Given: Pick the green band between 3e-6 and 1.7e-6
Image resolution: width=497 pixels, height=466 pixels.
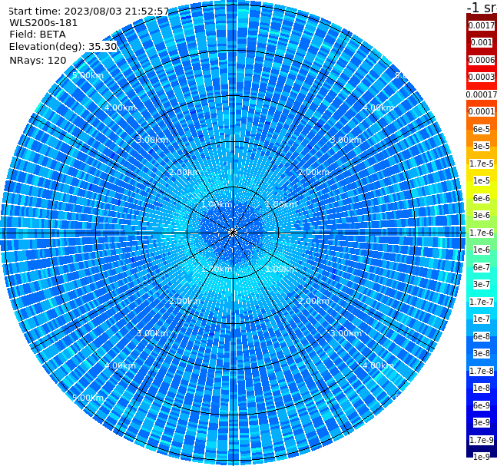Looking at the screenshot, I should pos(482,224).
